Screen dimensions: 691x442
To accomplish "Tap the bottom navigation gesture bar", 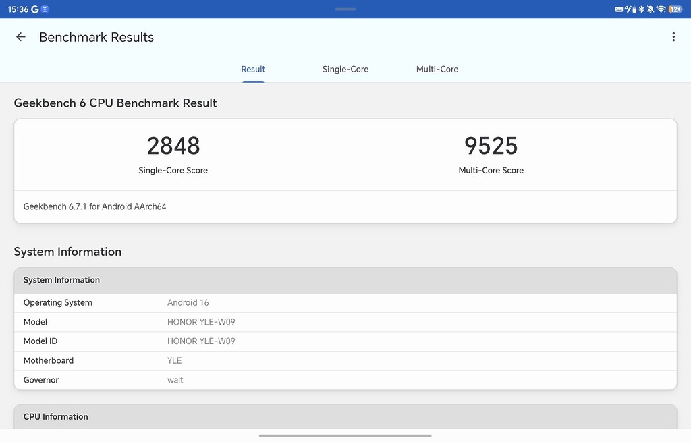I will click(x=345, y=435).
